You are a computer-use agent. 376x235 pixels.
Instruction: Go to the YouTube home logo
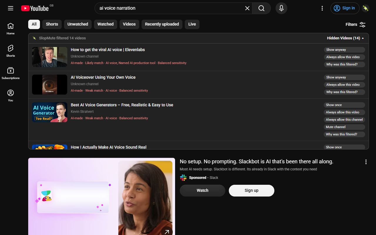[35, 8]
